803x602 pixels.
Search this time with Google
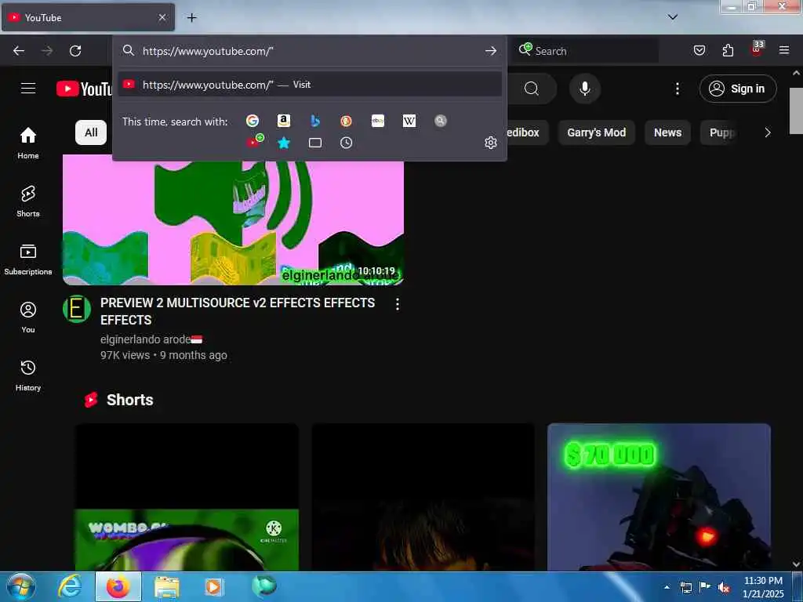252,121
